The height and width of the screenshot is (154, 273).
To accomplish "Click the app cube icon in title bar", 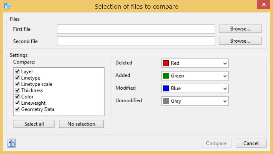I will point(7,6).
